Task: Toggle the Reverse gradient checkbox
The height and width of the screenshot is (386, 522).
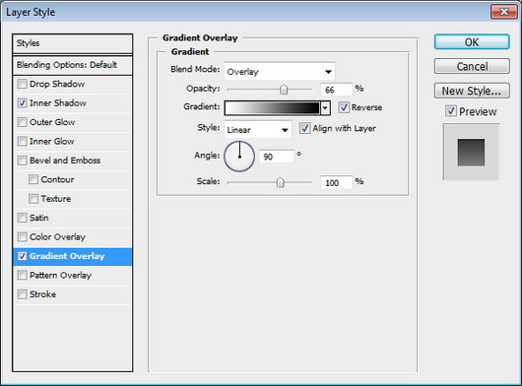Action: pyautogui.click(x=344, y=107)
